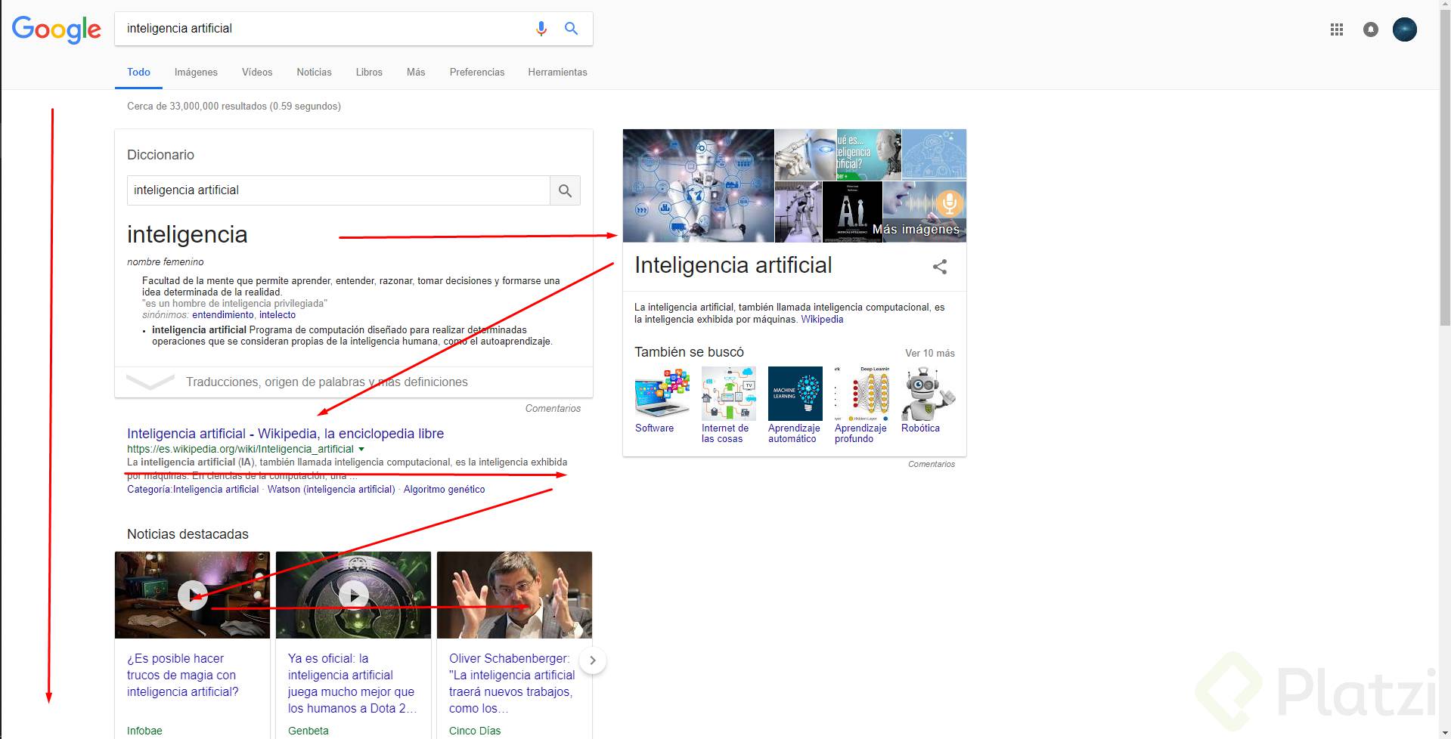Click Comentarios under the knowledge panel
The height and width of the screenshot is (739, 1451).
pyautogui.click(x=932, y=465)
